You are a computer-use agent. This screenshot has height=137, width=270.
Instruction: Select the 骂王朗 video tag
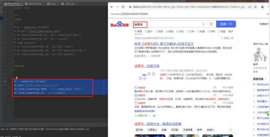[139, 130]
